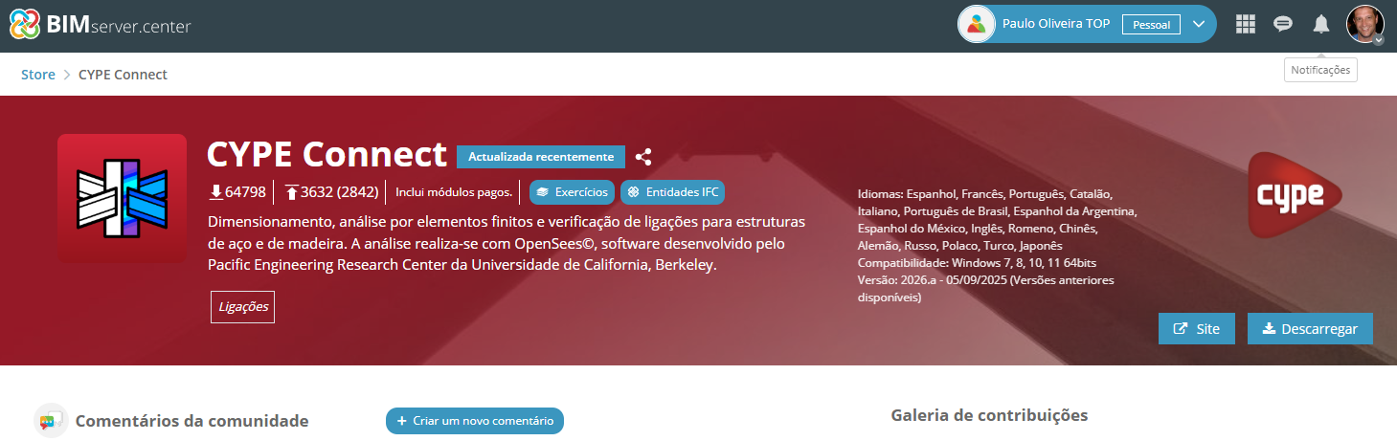The image size is (1397, 441).
Task: Click the Actualizada recentemente badge
Action: click(x=540, y=157)
